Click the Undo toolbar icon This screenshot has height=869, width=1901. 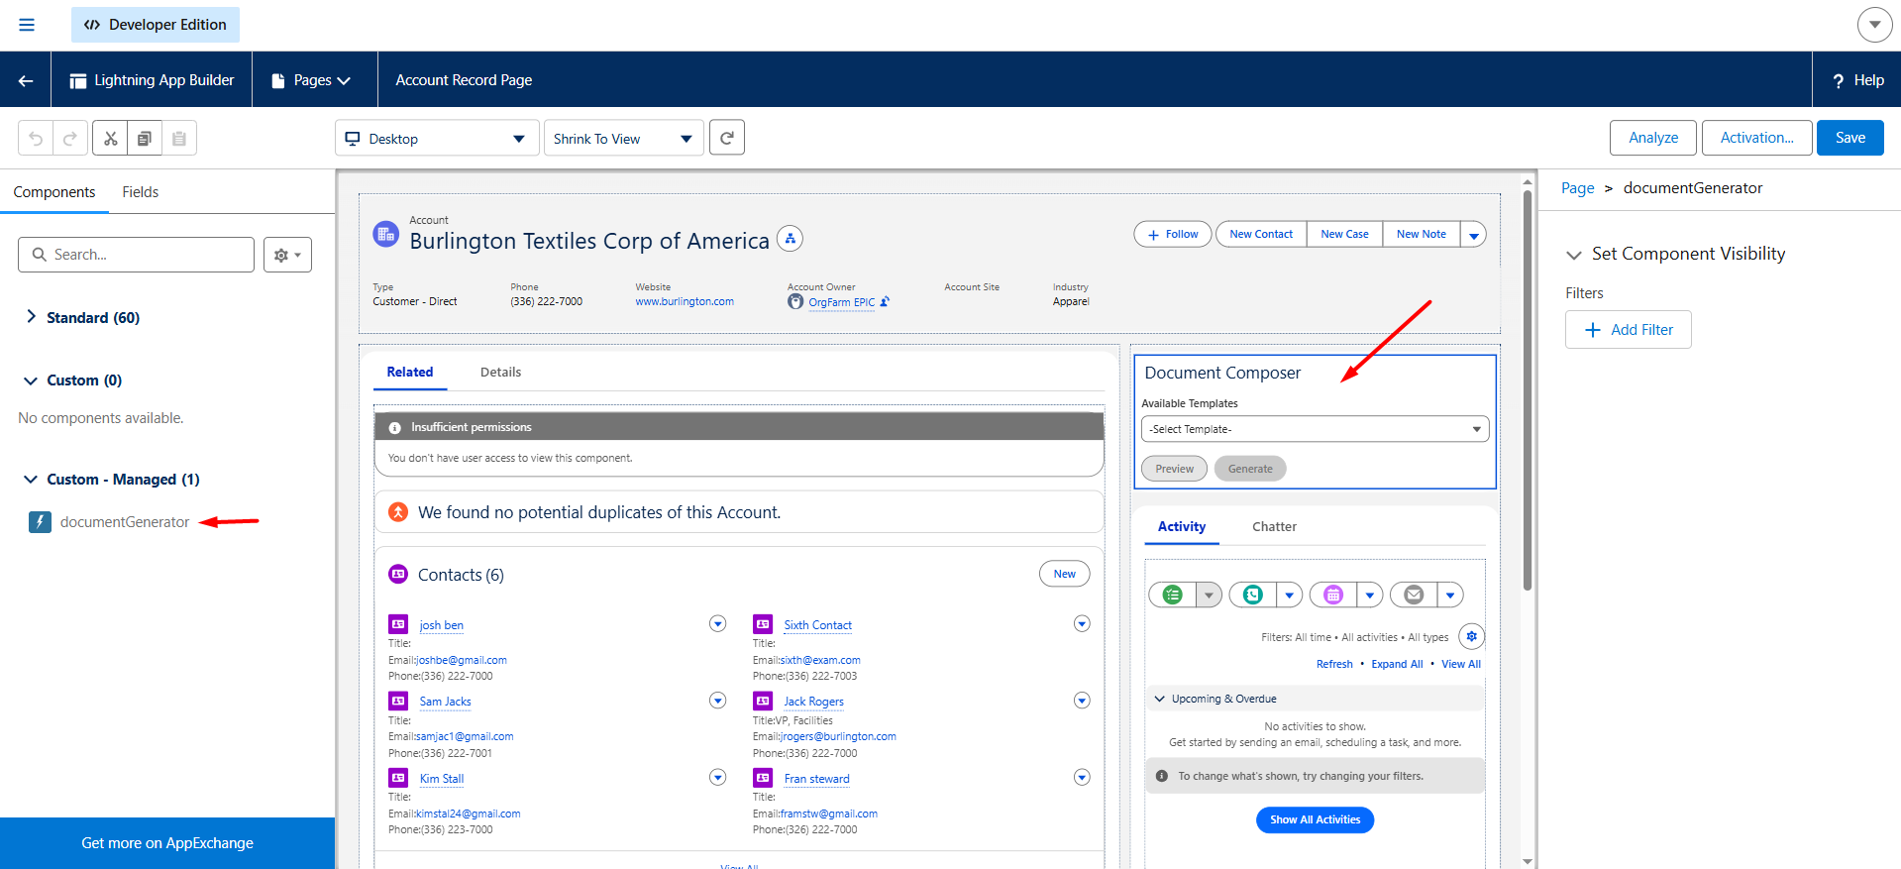click(x=36, y=139)
